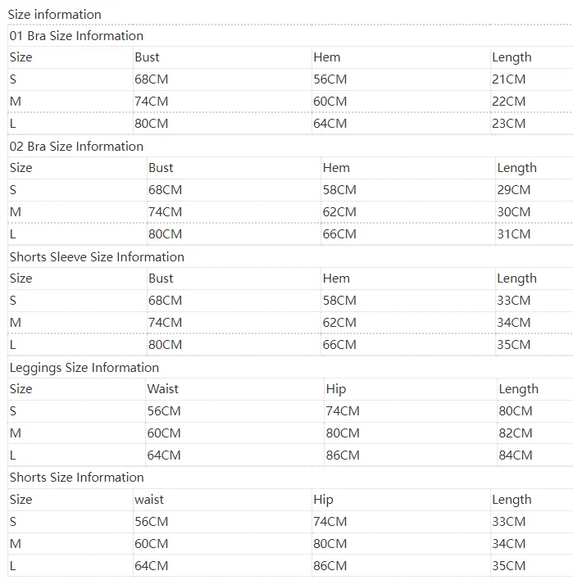Select the 'Shorts Size Information' heading
This screenshot has height=580, width=573.
(76, 478)
